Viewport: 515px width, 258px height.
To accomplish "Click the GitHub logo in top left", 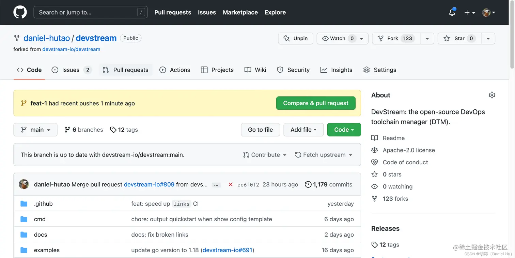I will pos(20,12).
